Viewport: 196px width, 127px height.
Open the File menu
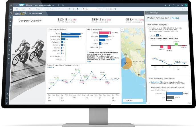pos(18,9)
